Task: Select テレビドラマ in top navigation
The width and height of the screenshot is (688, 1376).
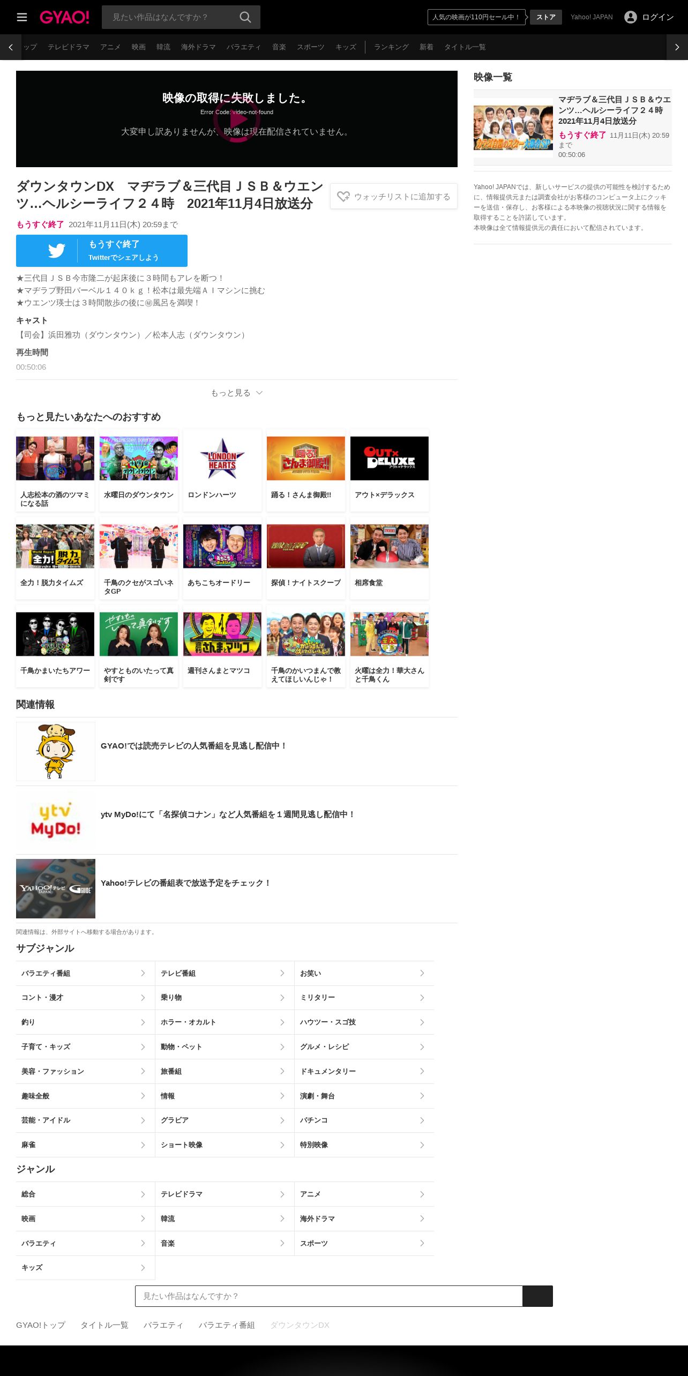Action: click(x=69, y=47)
